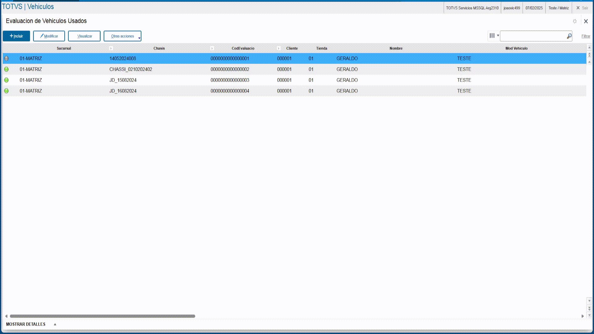Viewport: 594px width, 334px height.
Task: Click the Nombre column header
Action: 396,48
